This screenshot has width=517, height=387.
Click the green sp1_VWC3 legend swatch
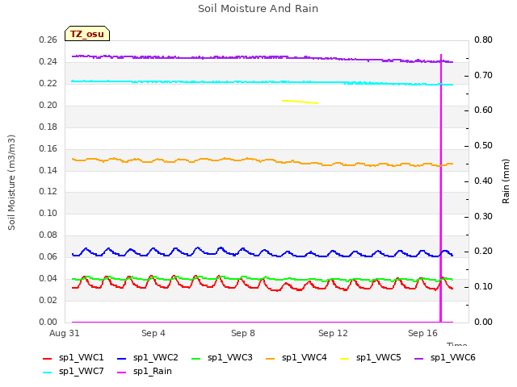tap(196, 358)
